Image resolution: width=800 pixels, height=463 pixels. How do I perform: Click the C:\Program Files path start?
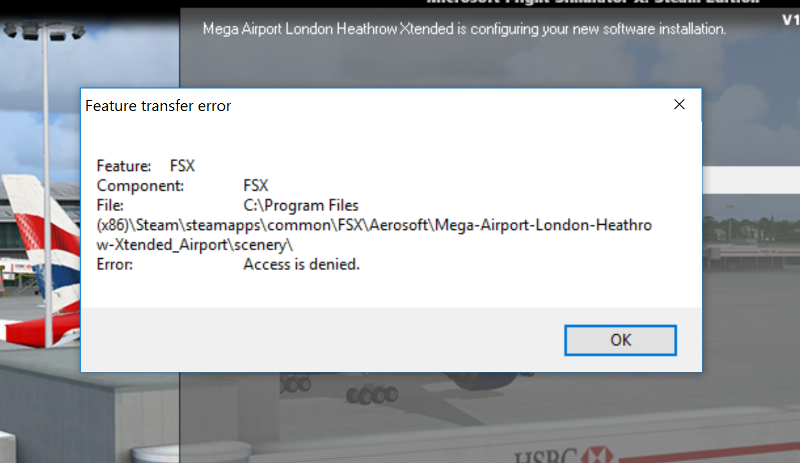301,205
